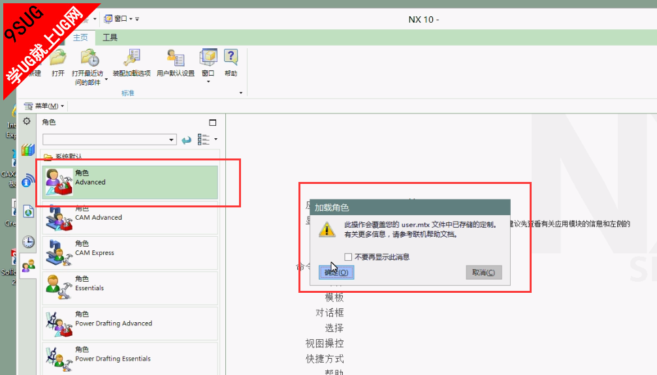Expand arrow under 窗口 ribbon button

[x=208, y=82]
